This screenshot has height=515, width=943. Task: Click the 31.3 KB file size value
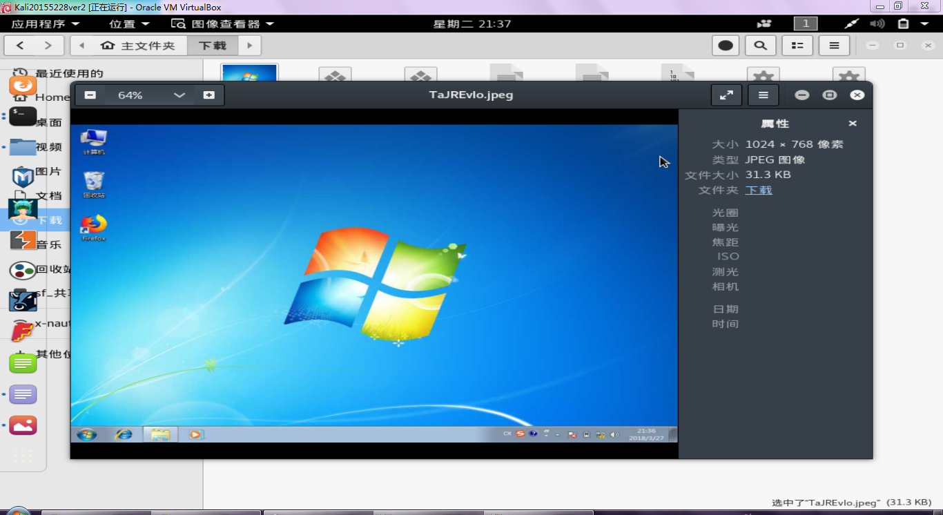(768, 175)
